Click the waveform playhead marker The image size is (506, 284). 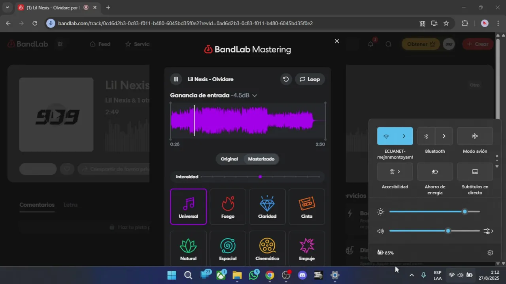click(194, 121)
